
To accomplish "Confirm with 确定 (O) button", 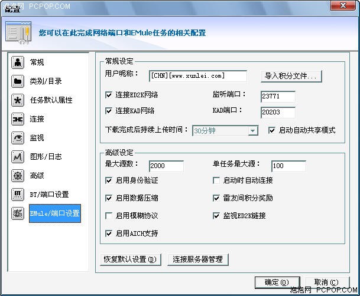I will point(277,282).
